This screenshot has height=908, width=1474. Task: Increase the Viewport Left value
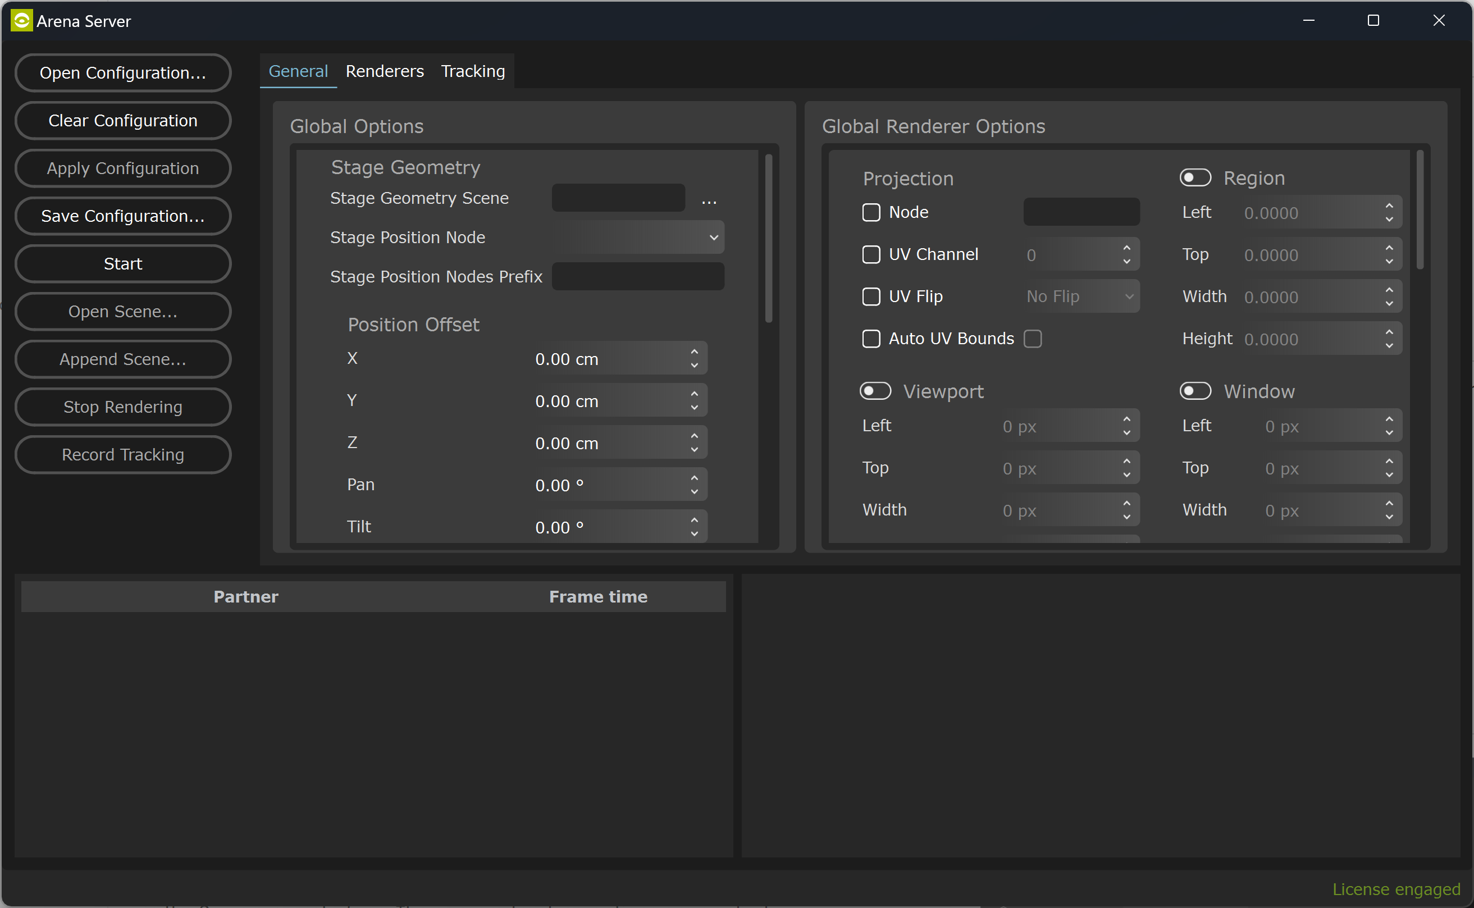tap(1127, 419)
